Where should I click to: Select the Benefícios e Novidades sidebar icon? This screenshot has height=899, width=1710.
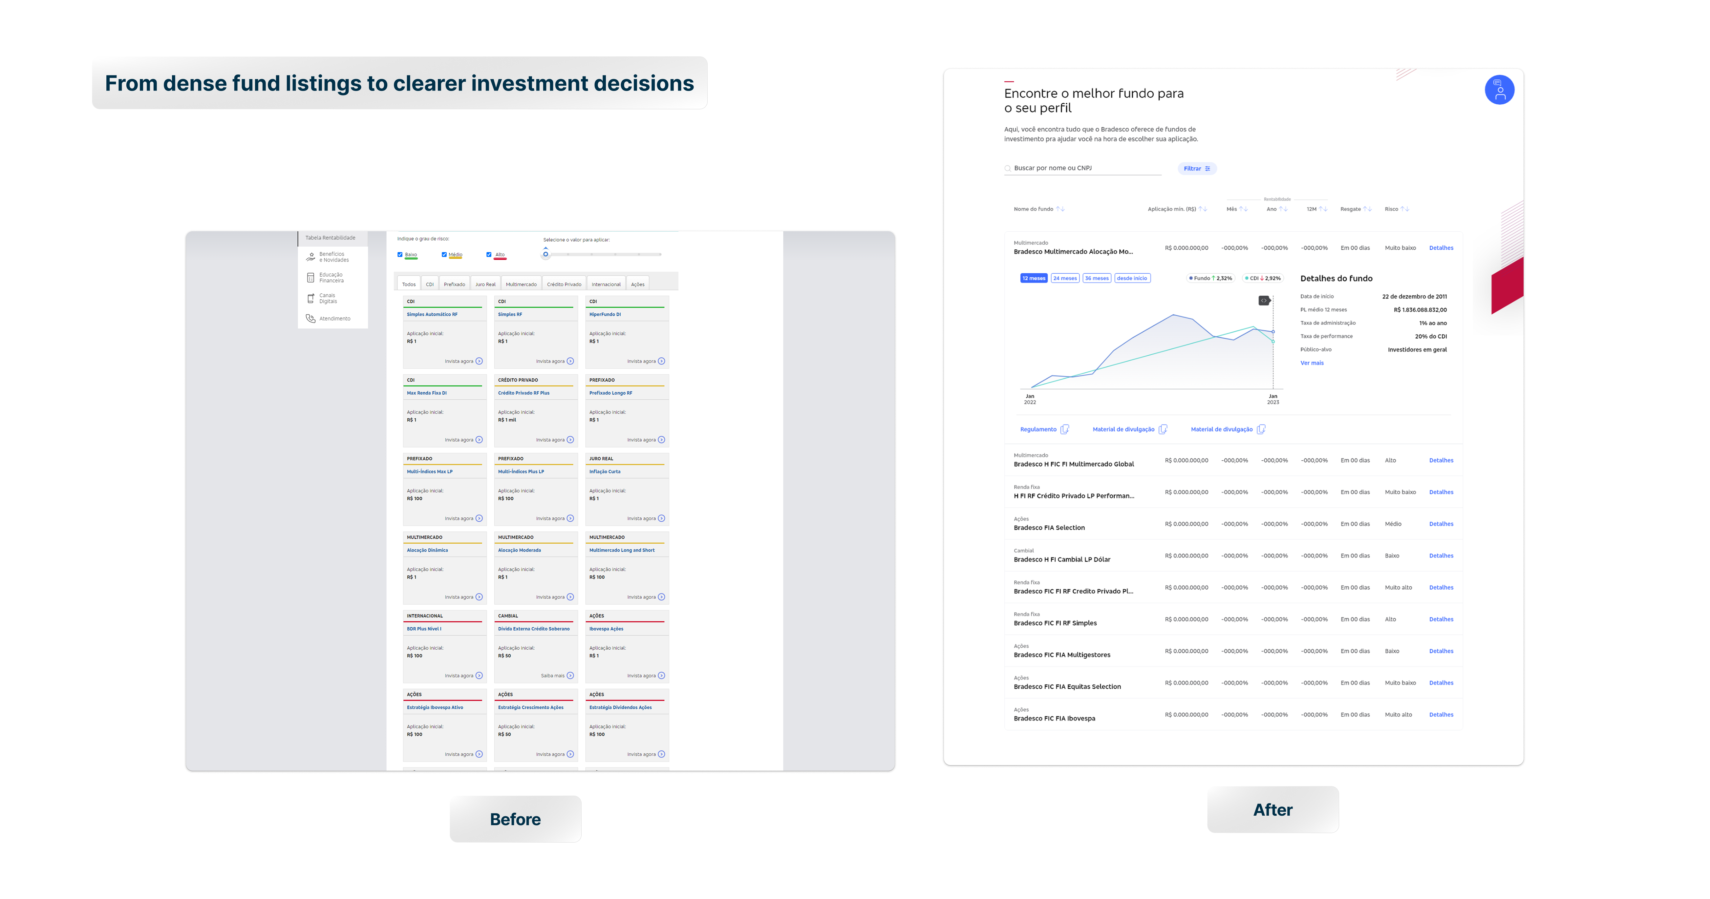point(311,257)
